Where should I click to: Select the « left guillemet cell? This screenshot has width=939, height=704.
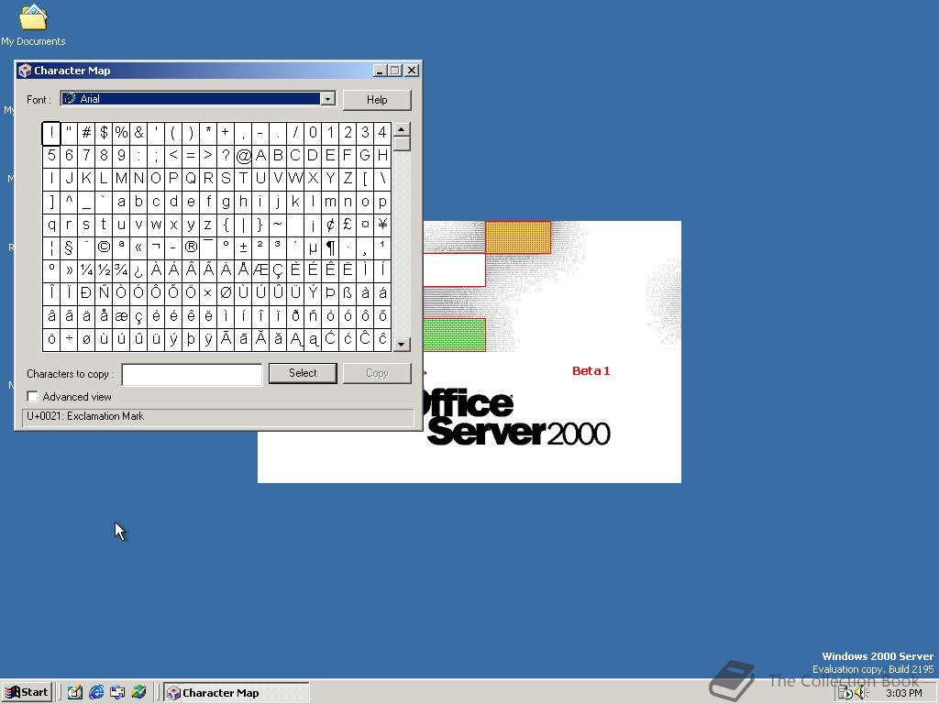click(138, 247)
